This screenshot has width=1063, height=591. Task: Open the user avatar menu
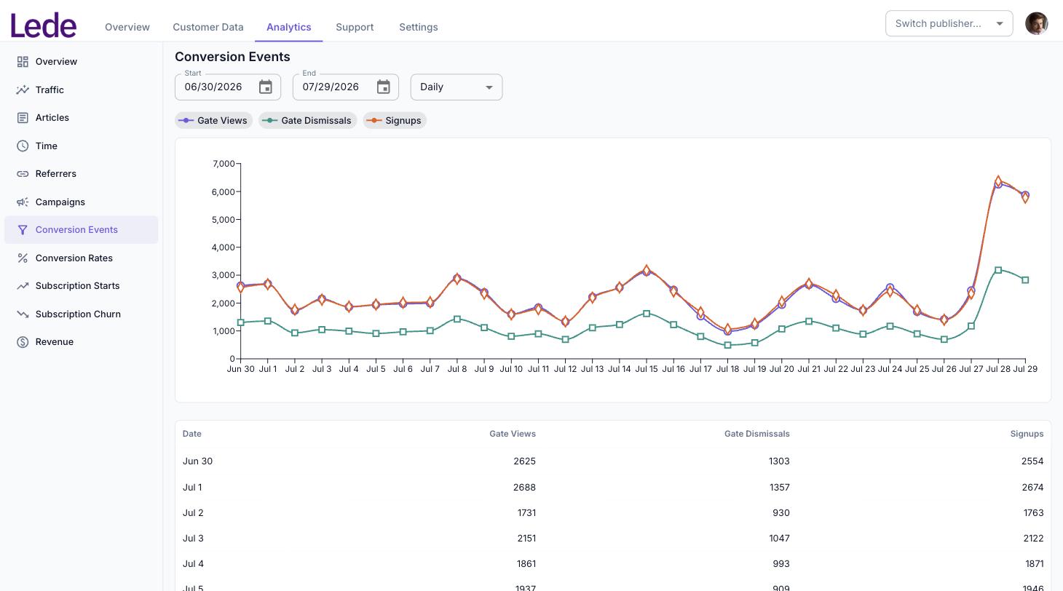[x=1037, y=23]
